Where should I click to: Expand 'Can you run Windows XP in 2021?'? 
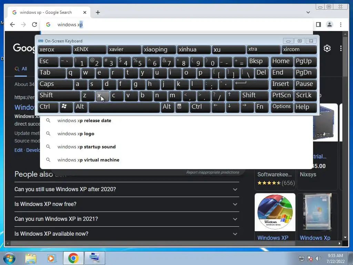(127, 219)
